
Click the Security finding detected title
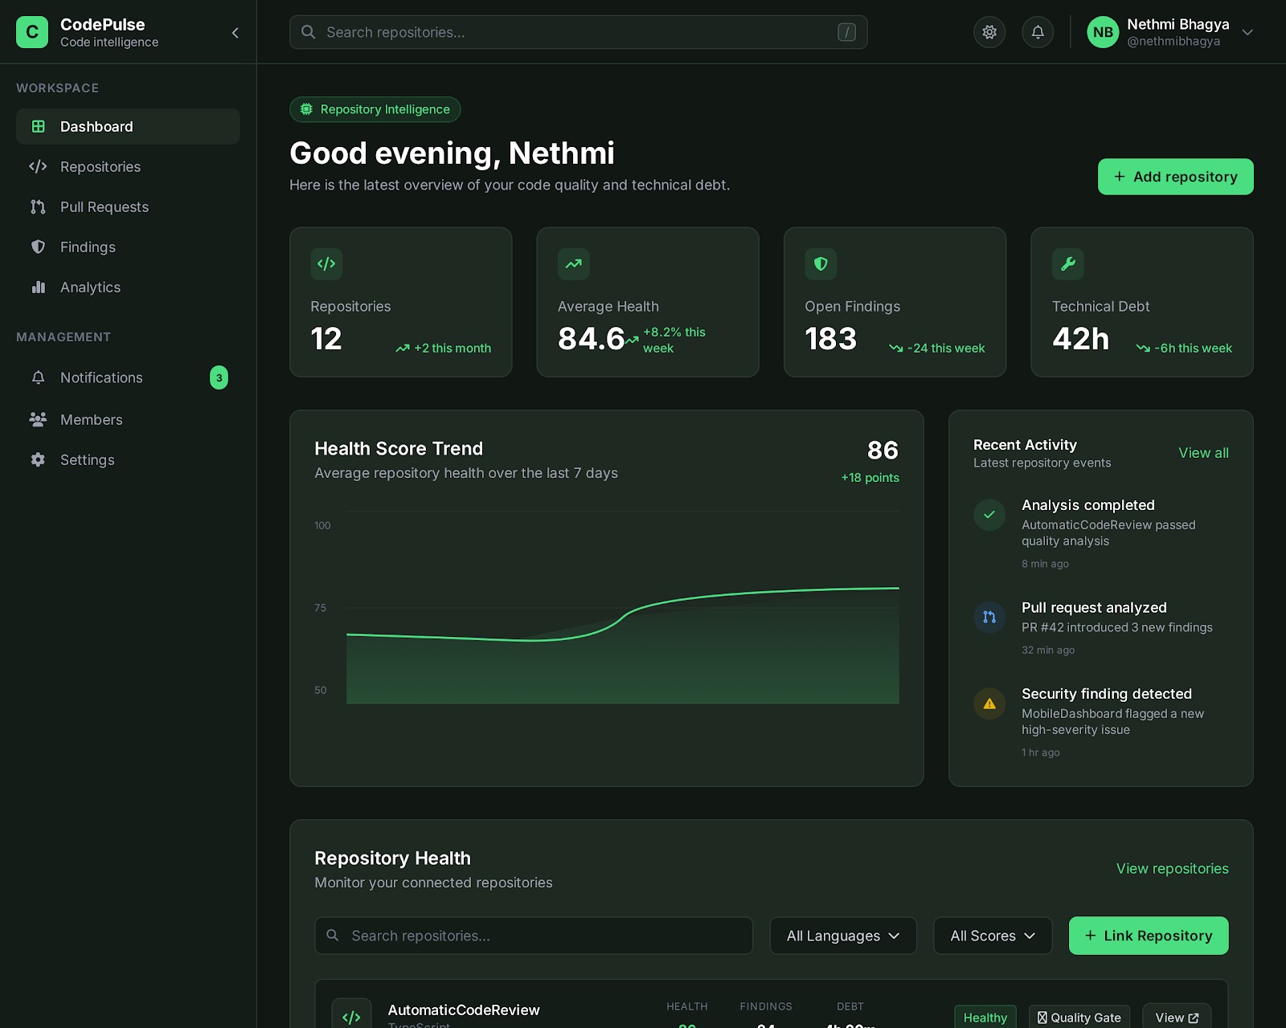1107,693
